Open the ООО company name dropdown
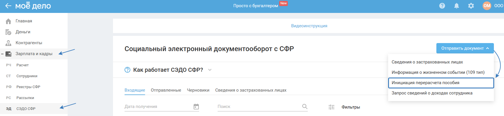Viewport: 504px width, 116px height. tap(499, 6)
